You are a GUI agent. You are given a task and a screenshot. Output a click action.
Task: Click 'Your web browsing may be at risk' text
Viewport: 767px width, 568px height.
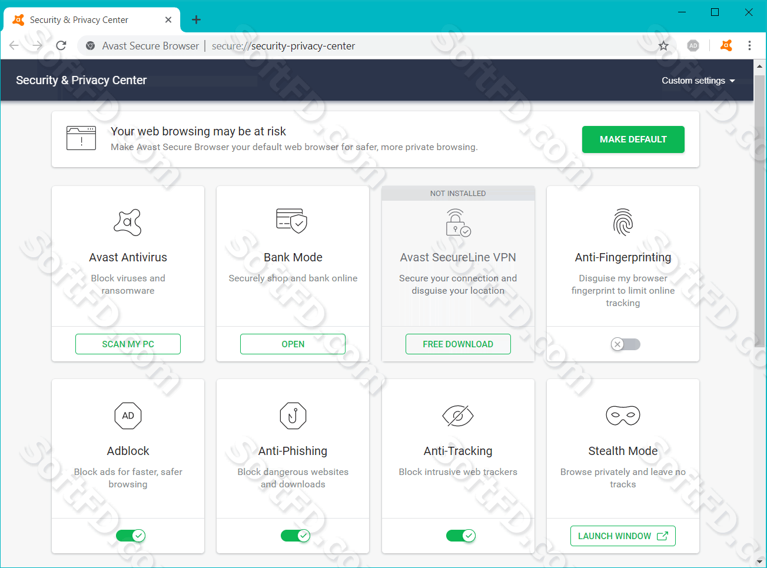(x=198, y=131)
